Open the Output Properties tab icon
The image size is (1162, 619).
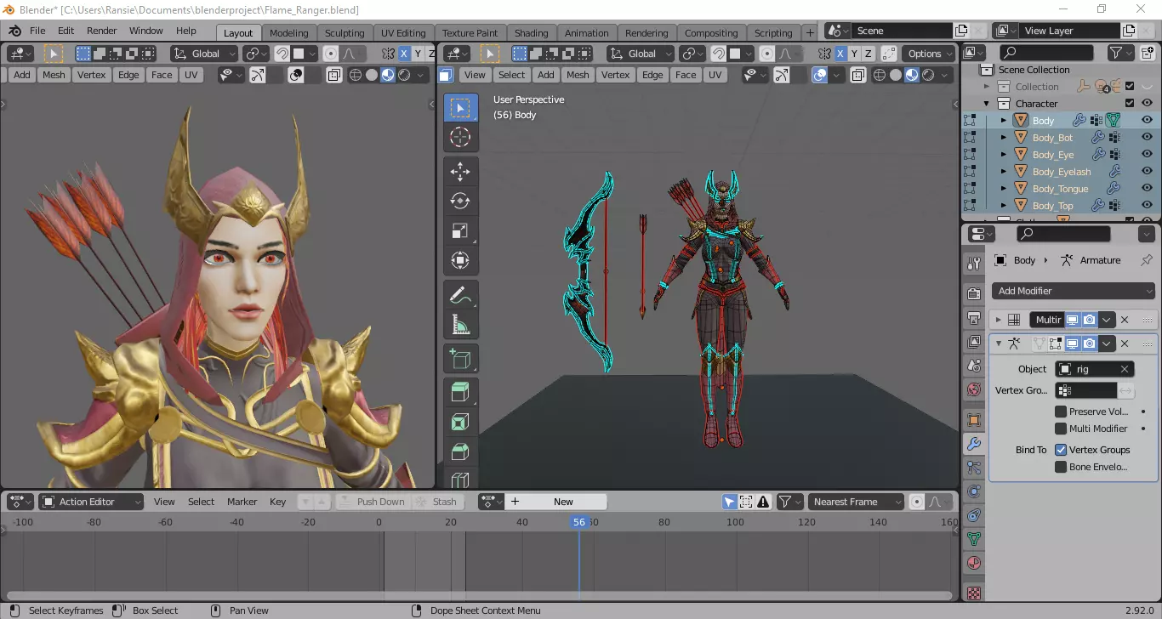click(974, 318)
